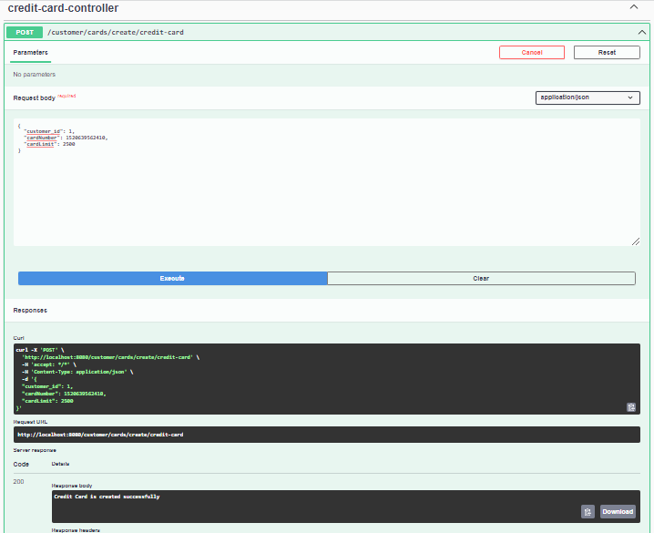Viewport: 654px width, 533px height.
Task: Click the 200 response code
Action: (x=18, y=482)
